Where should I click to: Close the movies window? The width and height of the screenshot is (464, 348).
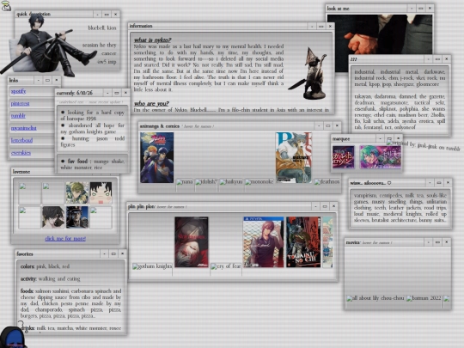(x=447, y=242)
